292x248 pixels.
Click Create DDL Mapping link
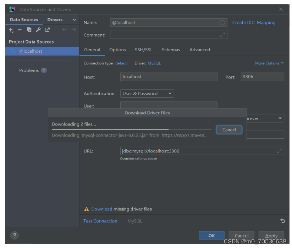coord(254,23)
